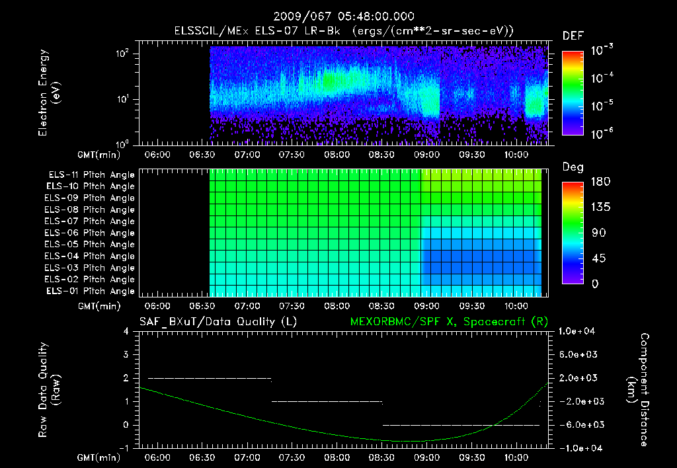Screen dimensions: 677x468
Task: Click the Deg pitch angle color bar
Action: click(x=573, y=233)
